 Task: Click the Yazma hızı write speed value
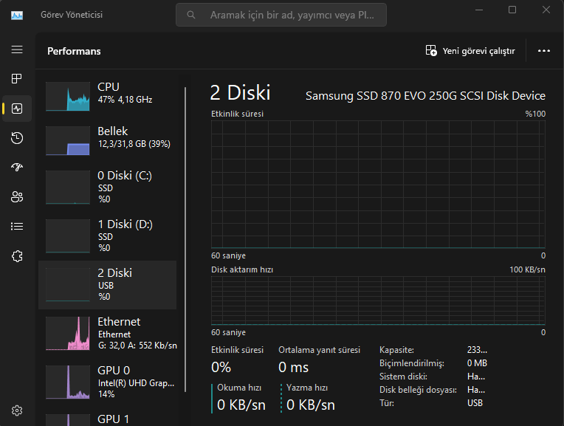tap(311, 405)
